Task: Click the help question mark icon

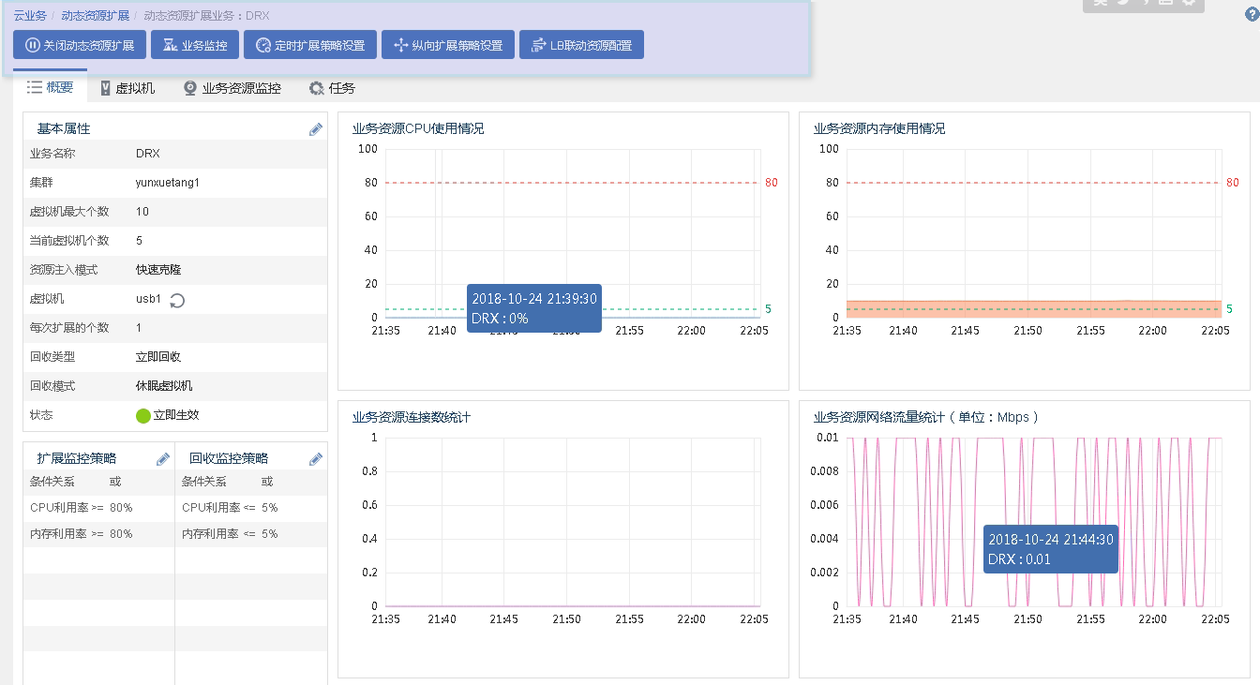Action: [x=1252, y=15]
